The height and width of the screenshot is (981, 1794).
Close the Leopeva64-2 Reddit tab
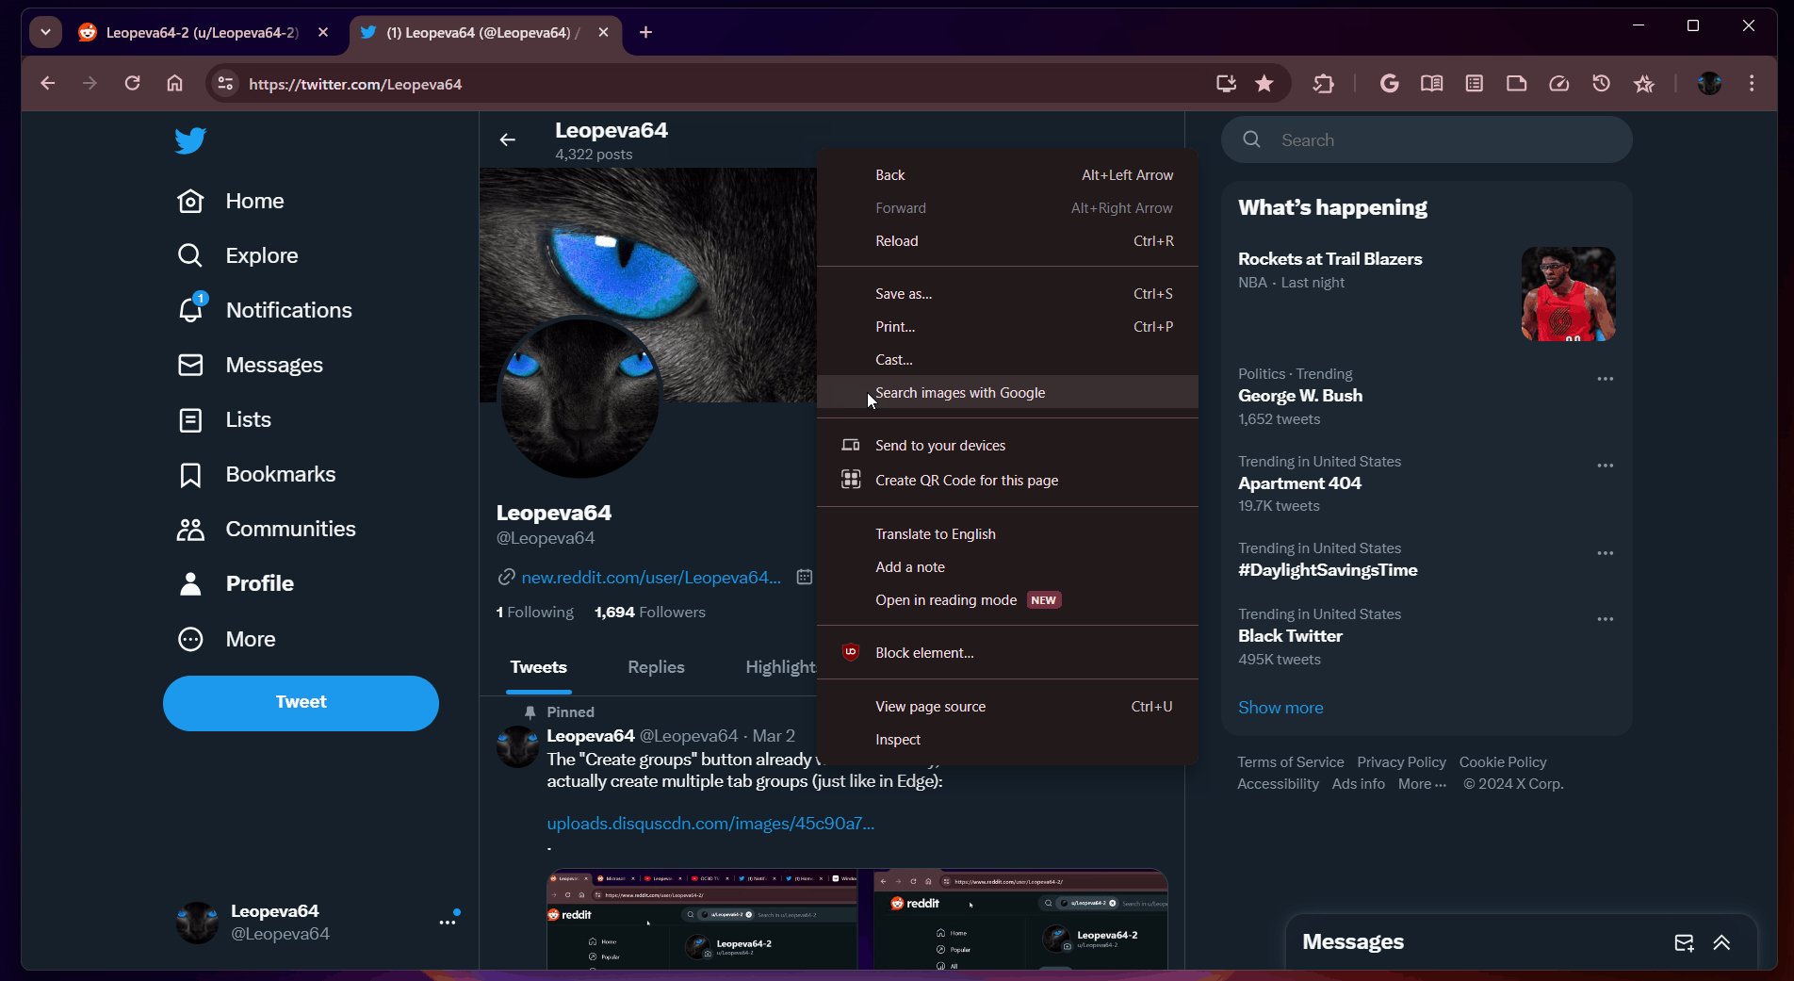(x=323, y=32)
